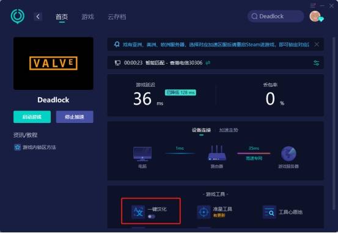The image size is (338, 233).
Task: Click the 游戏内锁区方法 article icon
Action: [17, 147]
